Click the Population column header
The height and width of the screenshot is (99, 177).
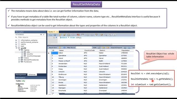coord(126,50)
